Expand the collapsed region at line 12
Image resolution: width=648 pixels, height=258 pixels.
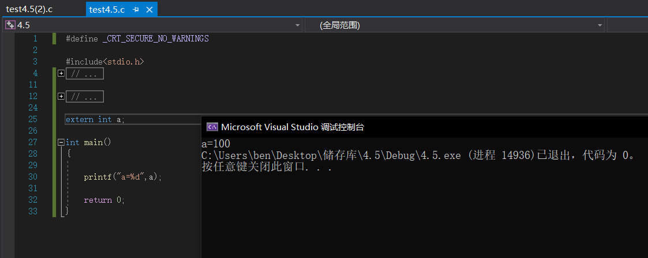(x=61, y=96)
